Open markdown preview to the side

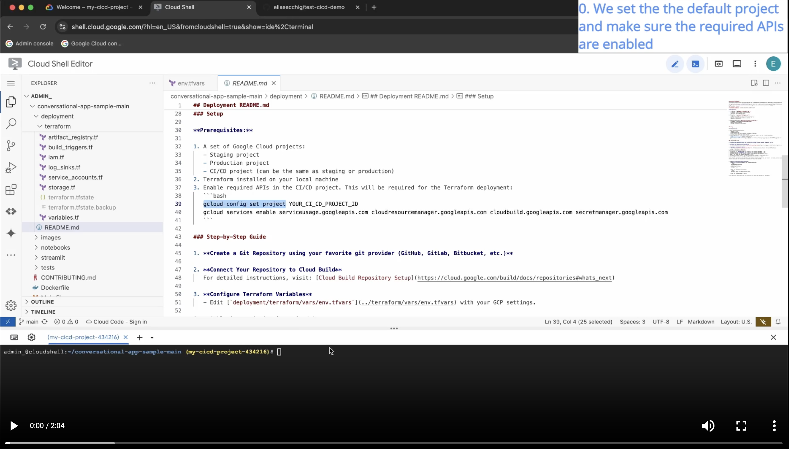pyautogui.click(x=754, y=83)
